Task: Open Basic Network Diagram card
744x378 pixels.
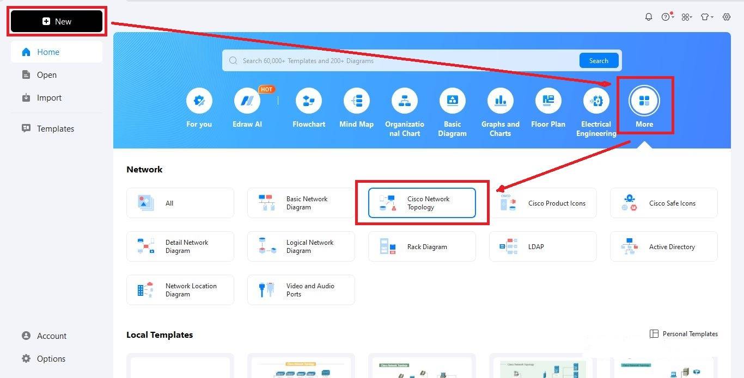Action: click(301, 203)
